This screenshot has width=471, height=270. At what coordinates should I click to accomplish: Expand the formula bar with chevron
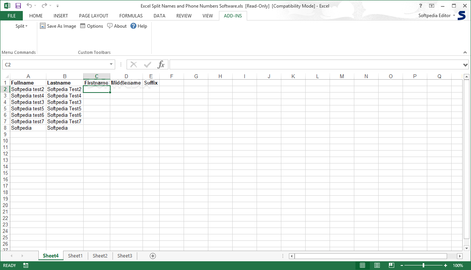[x=466, y=65]
